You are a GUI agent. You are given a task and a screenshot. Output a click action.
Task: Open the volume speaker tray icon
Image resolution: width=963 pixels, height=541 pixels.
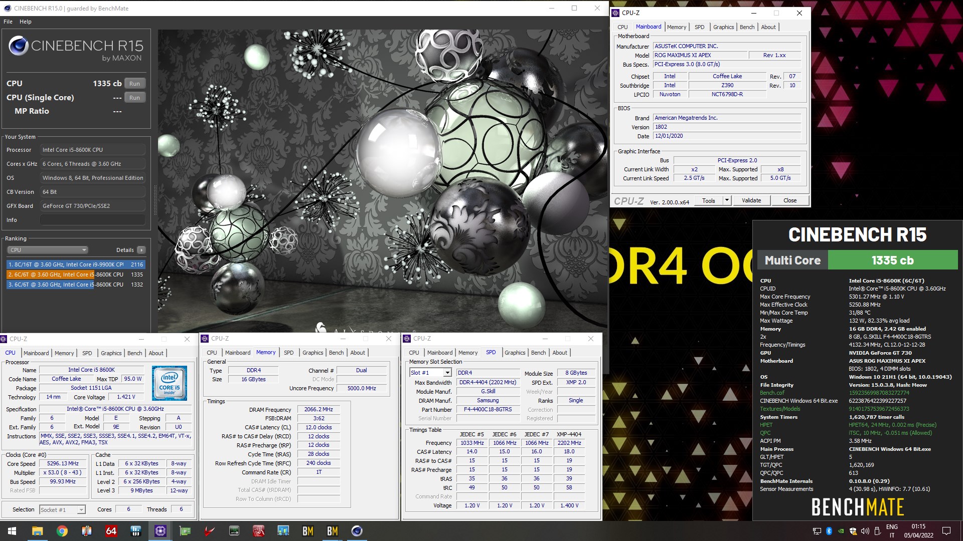(865, 531)
